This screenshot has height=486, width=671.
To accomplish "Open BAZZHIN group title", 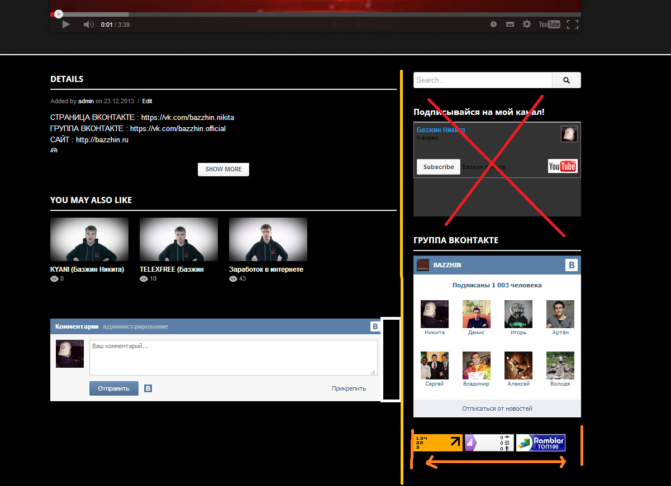I will click(448, 265).
